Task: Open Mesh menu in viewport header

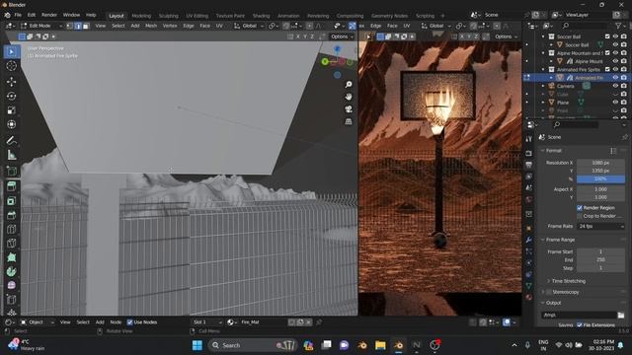Action: tap(151, 26)
